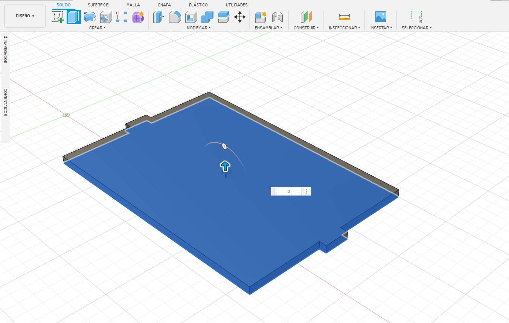Select the Offset Face tool icon
This screenshot has height=323, width=509.
[x=224, y=17]
